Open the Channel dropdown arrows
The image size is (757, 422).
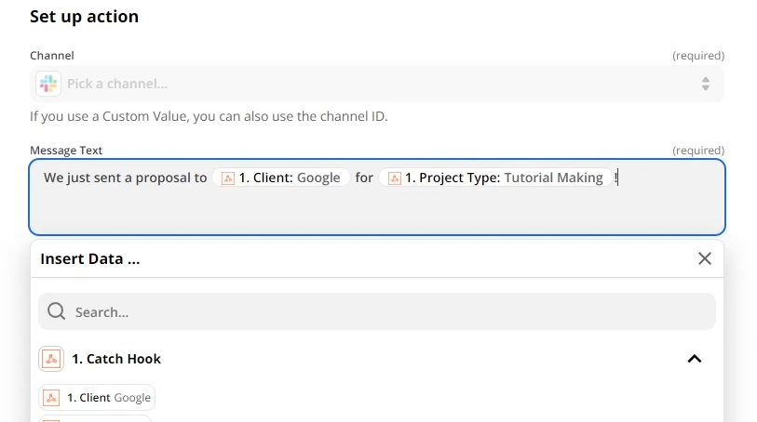click(x=705, y=84)
